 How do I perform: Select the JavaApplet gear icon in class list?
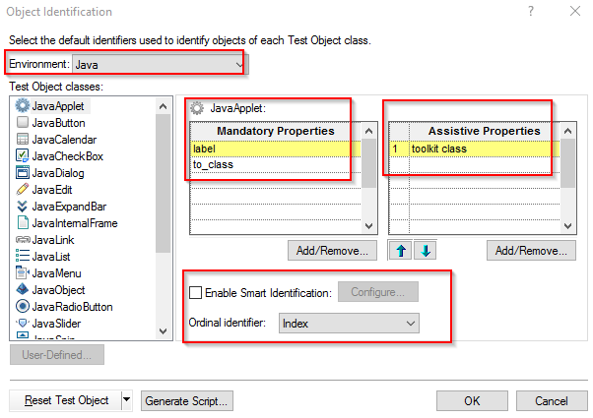[x=23, y=105]
